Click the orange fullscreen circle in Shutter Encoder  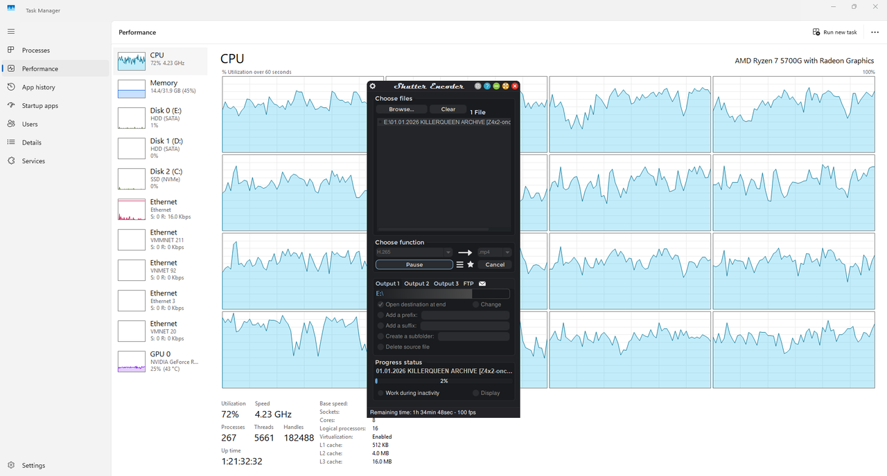coord(506,86)
